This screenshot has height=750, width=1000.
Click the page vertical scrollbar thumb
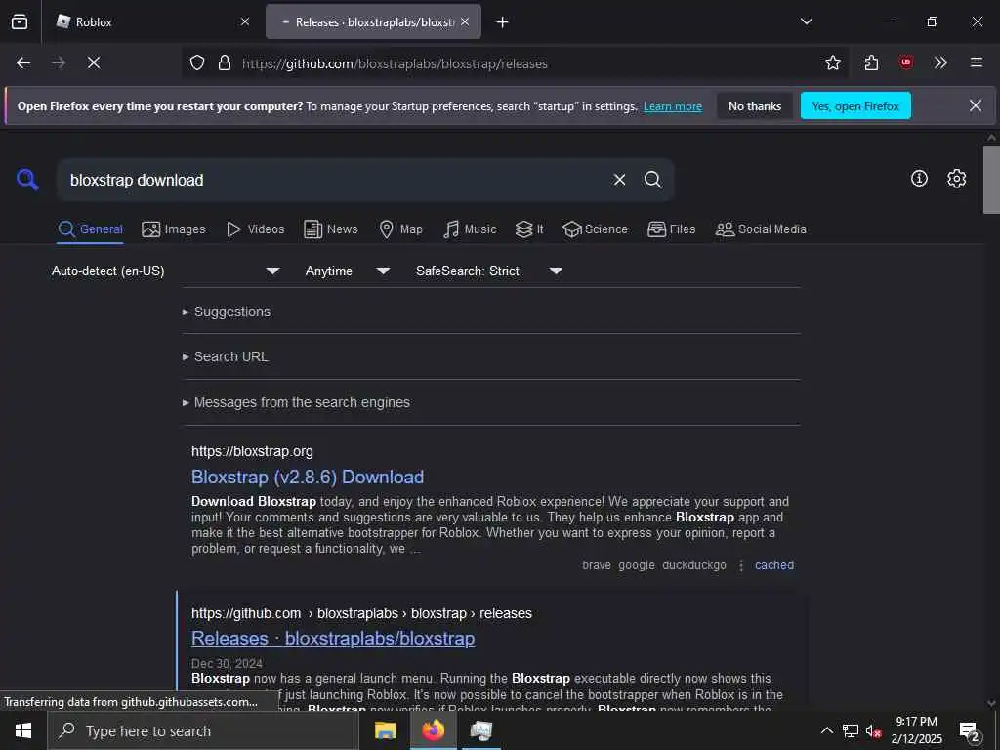coord(991,180)
